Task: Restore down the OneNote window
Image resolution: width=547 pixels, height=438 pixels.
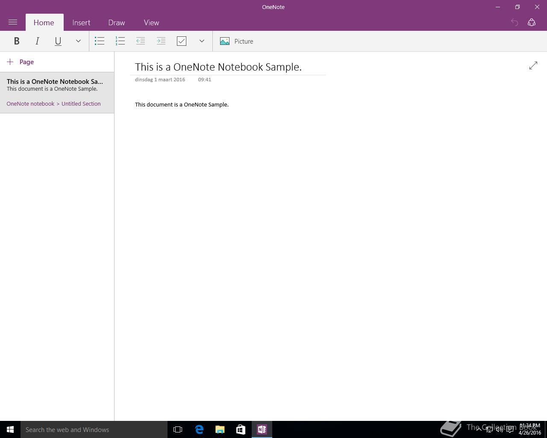Action: [x=518, y=7]
